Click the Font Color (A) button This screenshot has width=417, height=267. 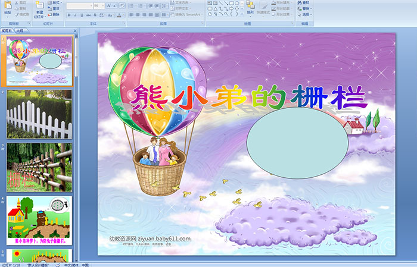coord(119,15)
